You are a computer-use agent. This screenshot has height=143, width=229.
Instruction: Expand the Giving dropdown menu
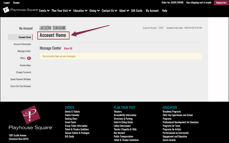tap(94, 11)
